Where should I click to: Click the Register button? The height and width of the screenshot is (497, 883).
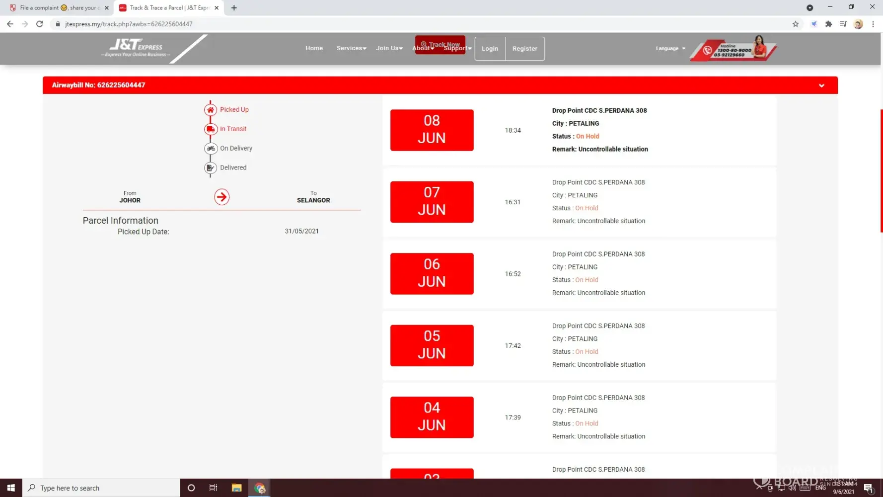[524, 49]
